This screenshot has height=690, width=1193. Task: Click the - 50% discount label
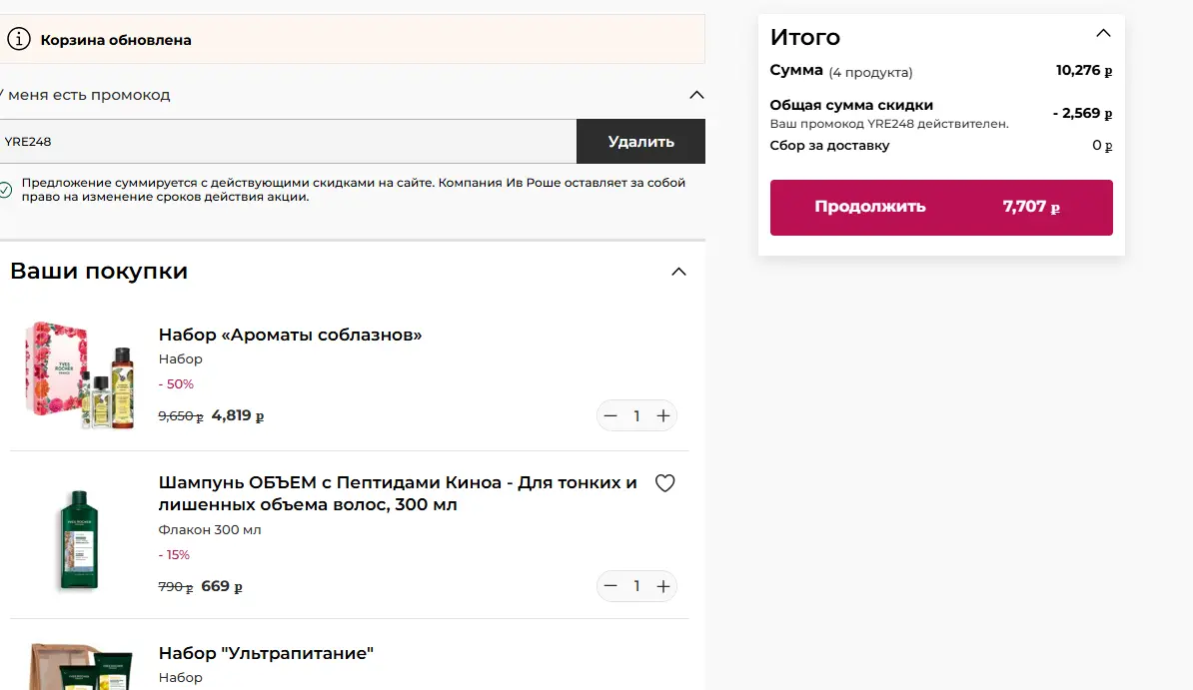176,384
